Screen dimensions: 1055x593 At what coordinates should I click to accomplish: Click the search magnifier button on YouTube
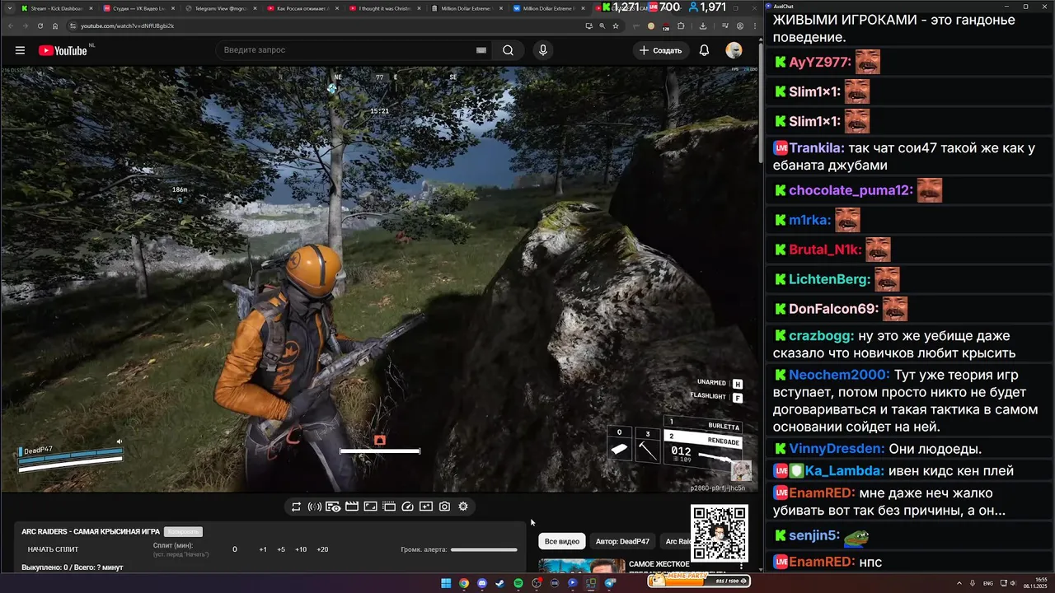pyautogui.click(x=509, y=50)
